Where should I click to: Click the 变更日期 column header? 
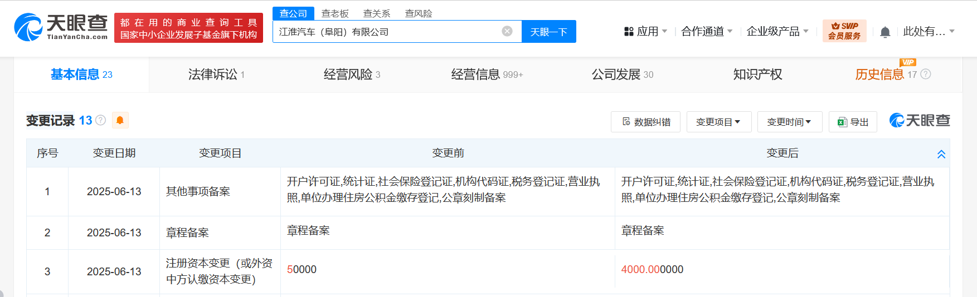click(114, 153)
